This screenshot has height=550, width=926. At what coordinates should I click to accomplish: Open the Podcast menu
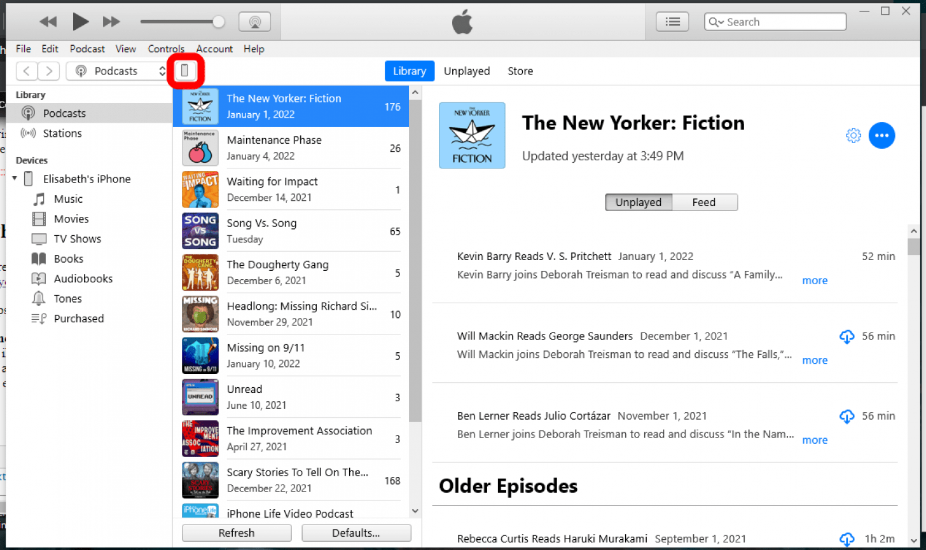pyautogui.click(x=87, y=49)
